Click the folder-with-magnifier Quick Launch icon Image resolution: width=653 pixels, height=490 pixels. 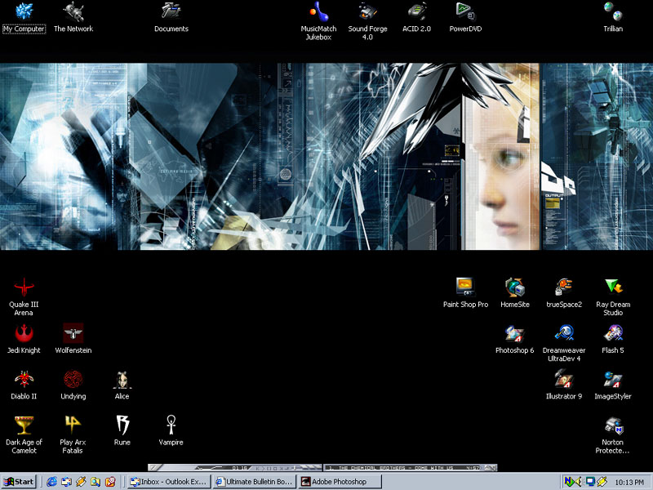click(x=96, y=482)
